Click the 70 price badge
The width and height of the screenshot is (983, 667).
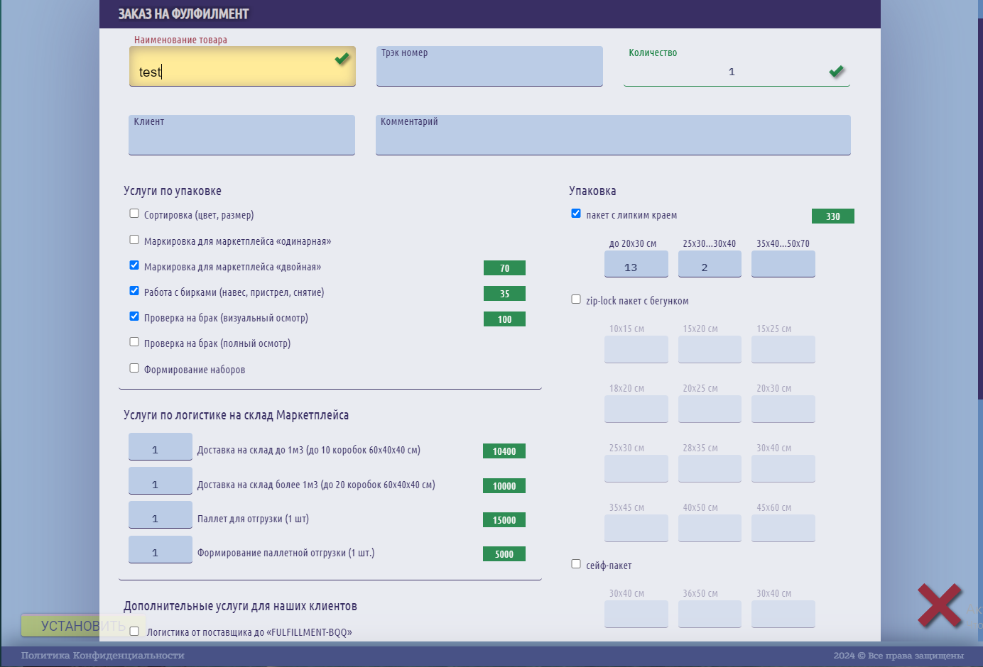(x=504, y=268)
